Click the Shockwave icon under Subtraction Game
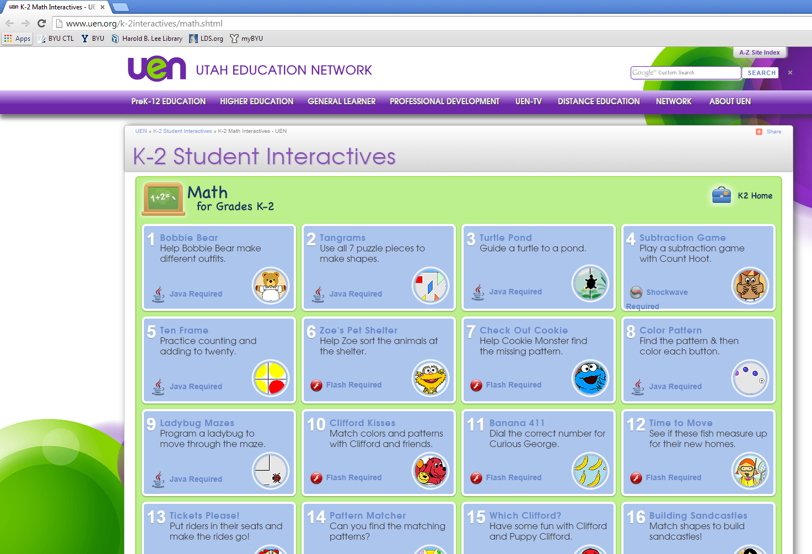This screenshot has width=812, height=554. click(x=636, y=292)
